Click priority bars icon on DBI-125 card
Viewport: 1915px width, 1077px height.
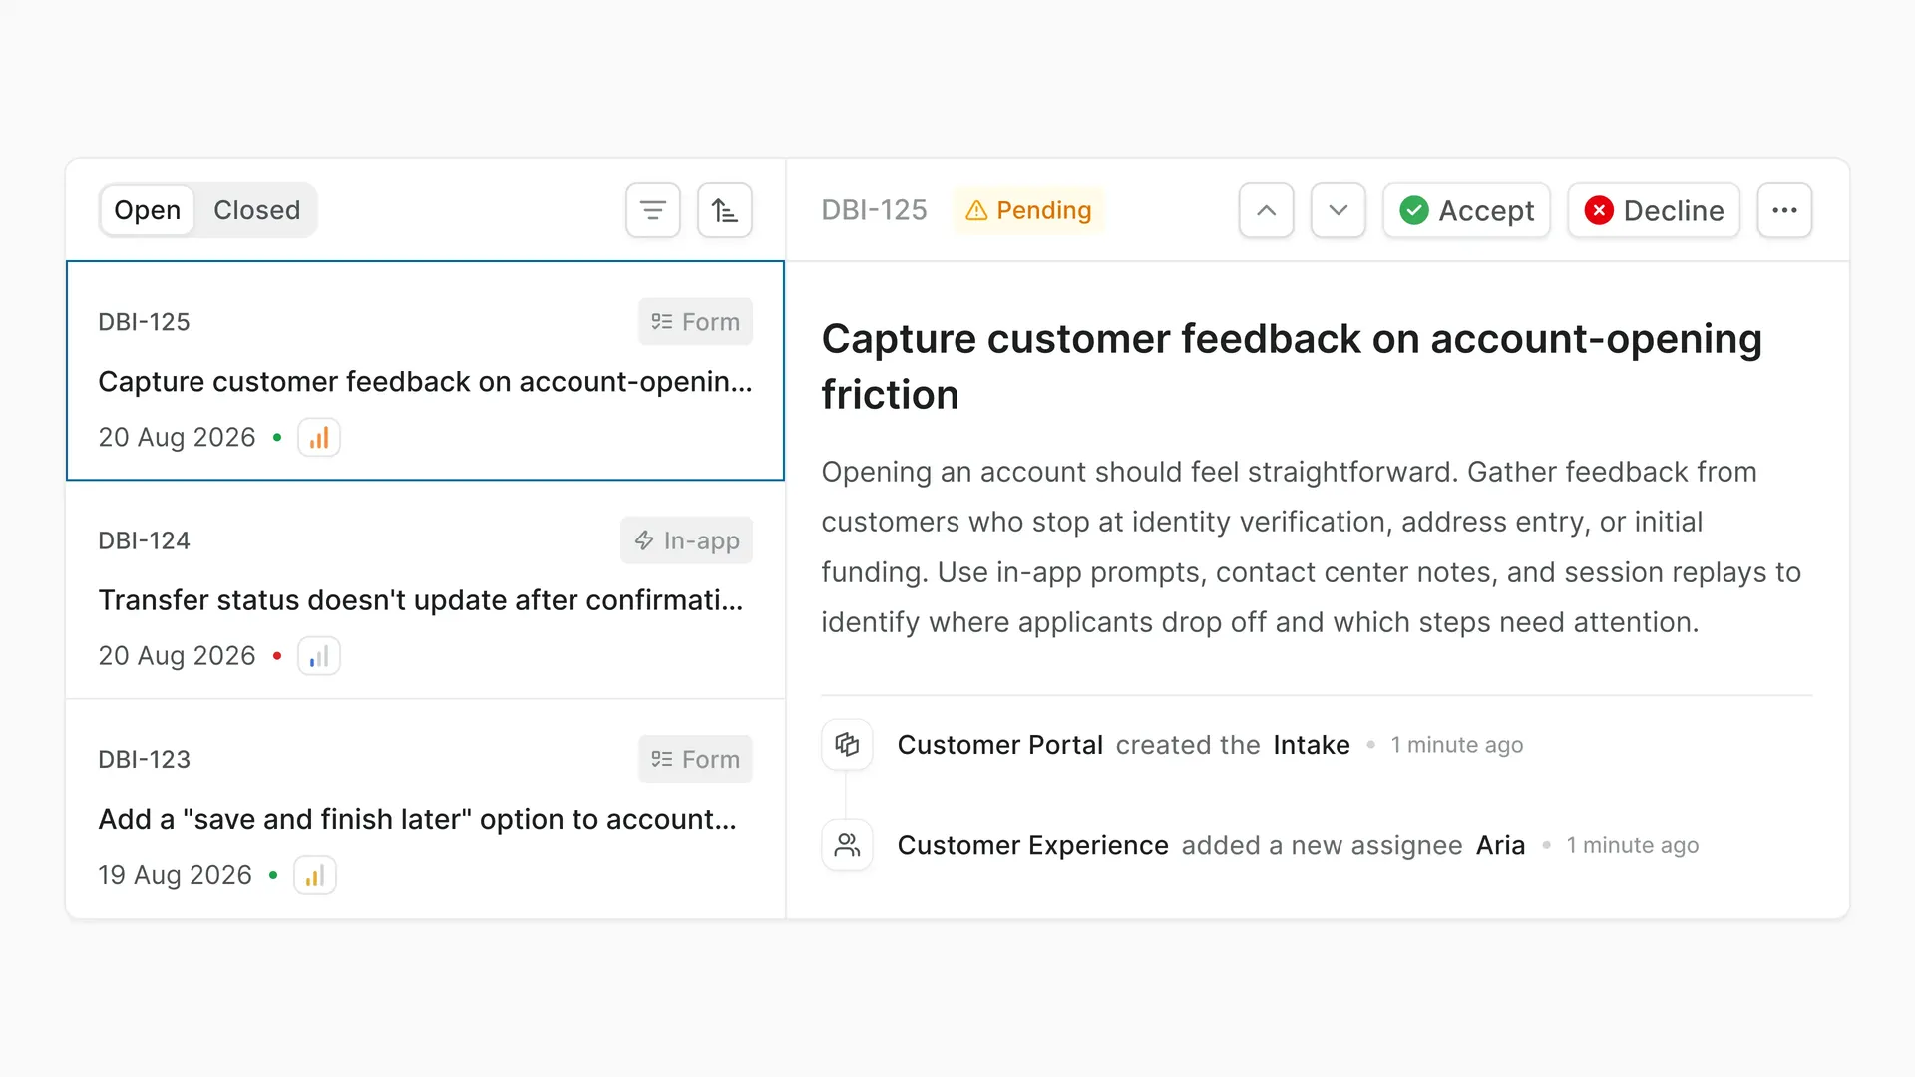(319, 438)
